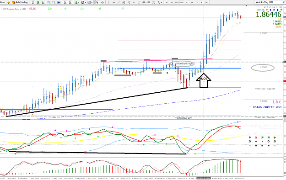Click the 'Yesterdays Low' label
The width and height of the screenshot is (286, 180).
[x=183, y=118]
